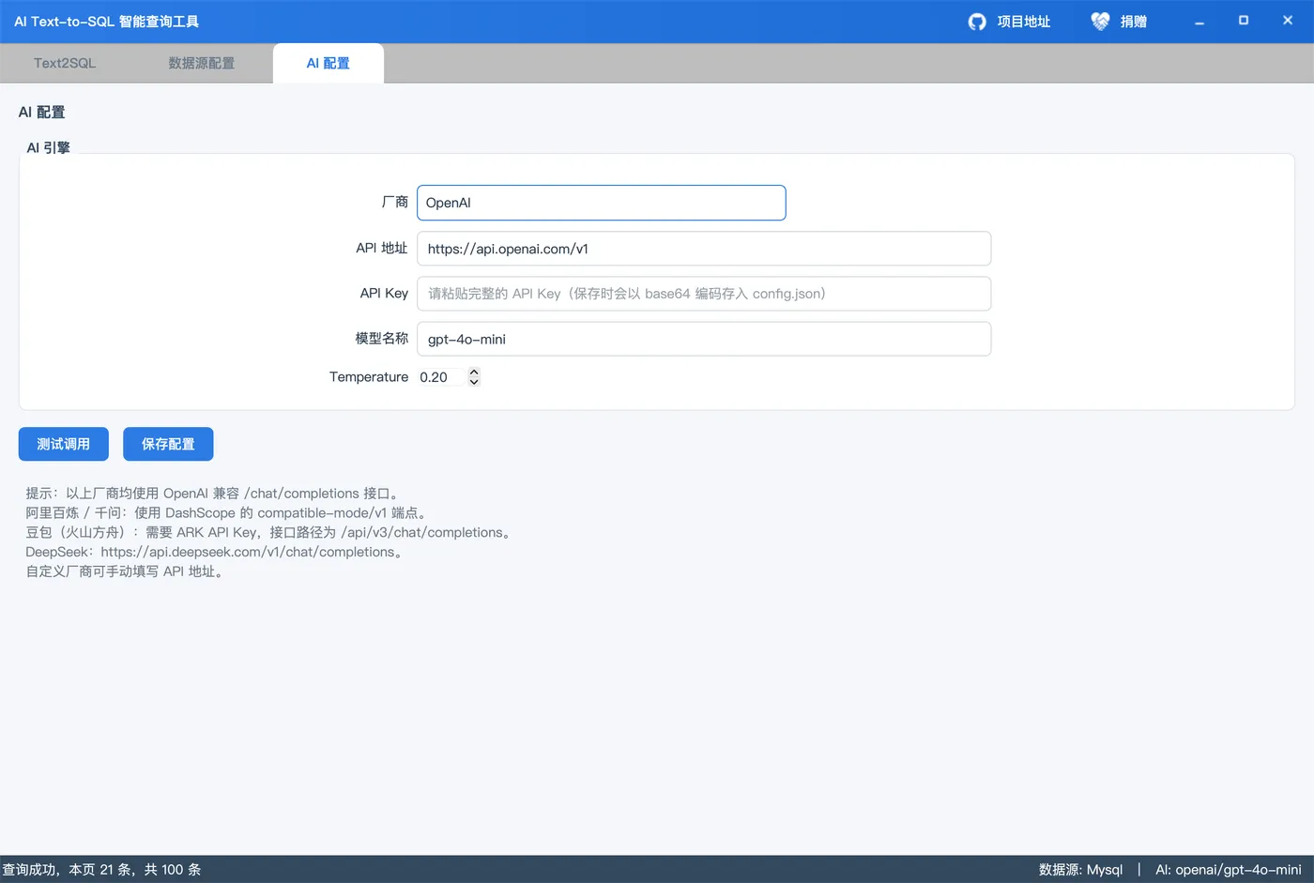1314x883 pixels.
Task: Click the 测试调用 button
Action: click(64, 444)
